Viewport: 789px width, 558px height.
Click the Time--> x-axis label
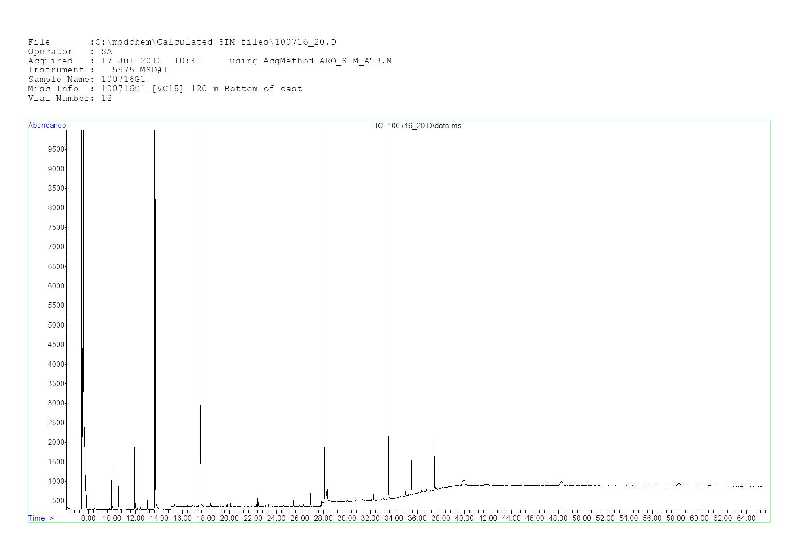click(x=41, y=518)
